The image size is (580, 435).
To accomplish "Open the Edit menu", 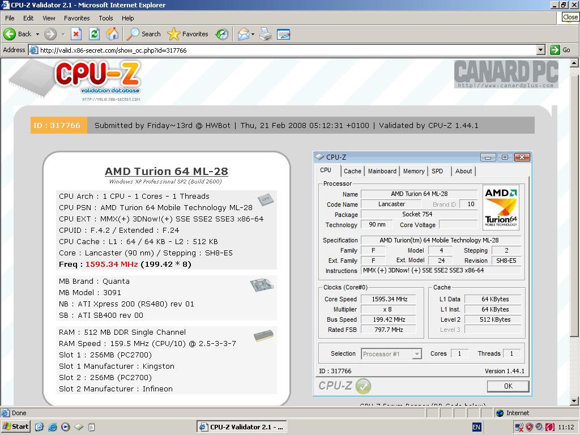I will coord(28,18).
